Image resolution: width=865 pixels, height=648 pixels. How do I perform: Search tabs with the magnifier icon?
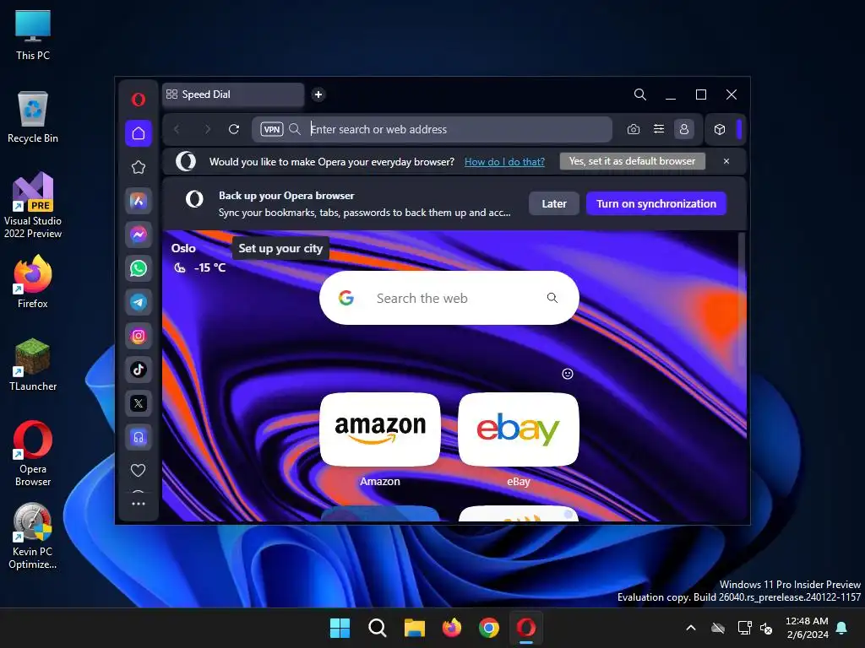click(640, 94)
